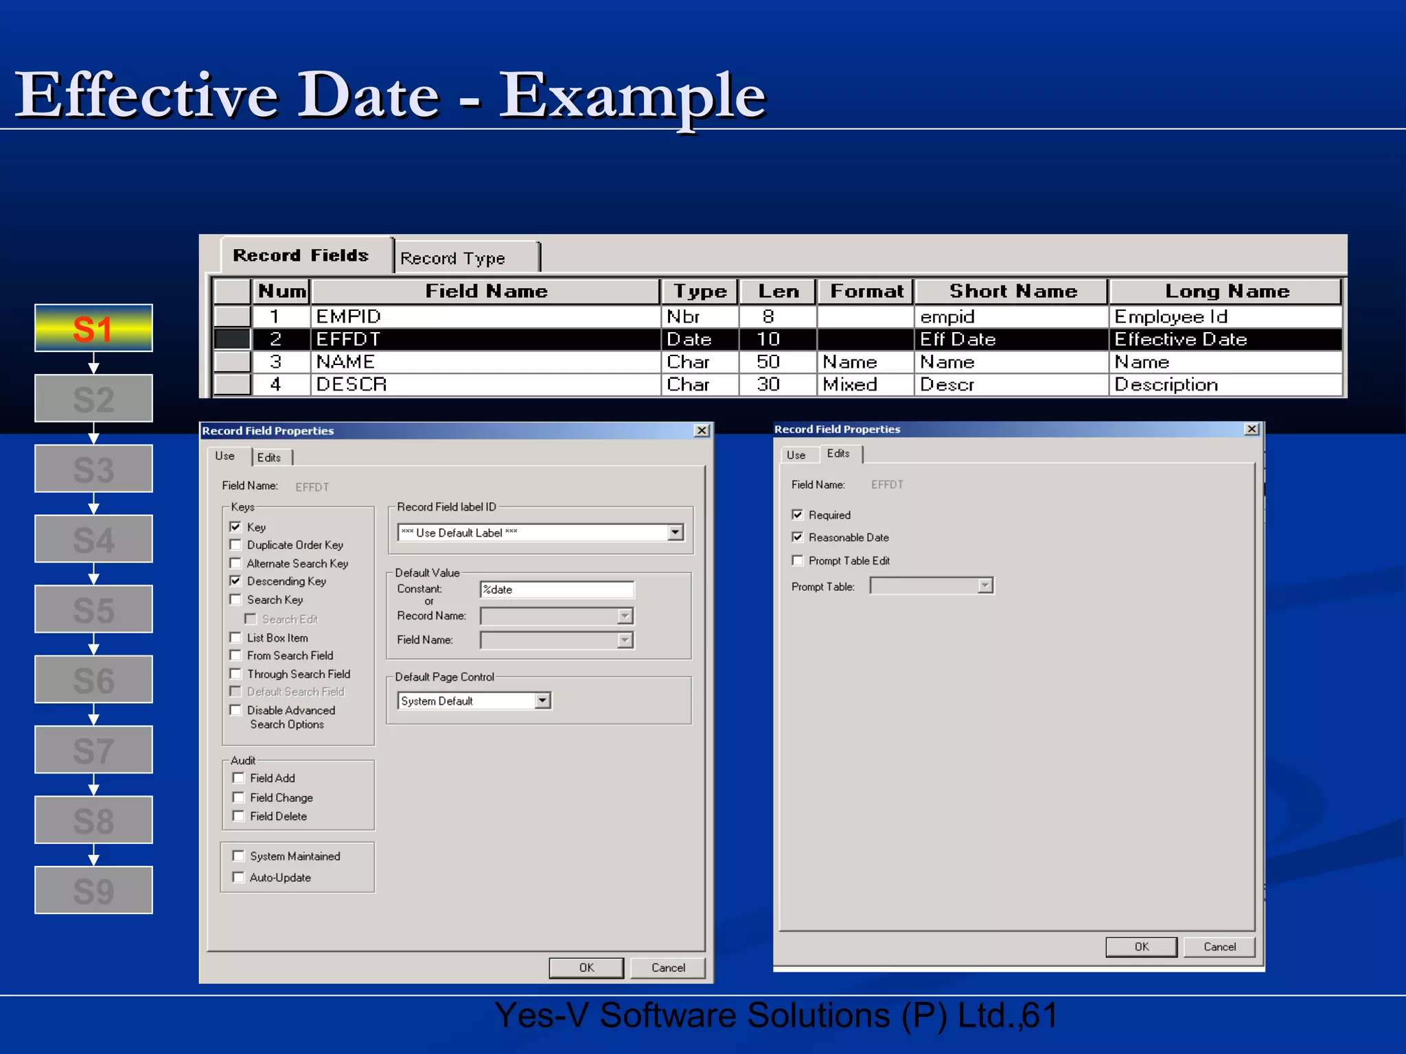This screenshot has width=1406, height=1054.
Task: Uncheck Reasonable Date checkbox
Action: pyautogui.click(x=797, y=537)
